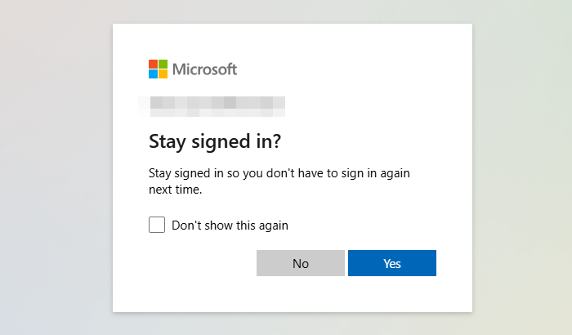Image resolution: width=572 pixels, height=335 pixels.
Task: Click the empty dialog space right of Microsoft logo
Action: tap(351, 69)
